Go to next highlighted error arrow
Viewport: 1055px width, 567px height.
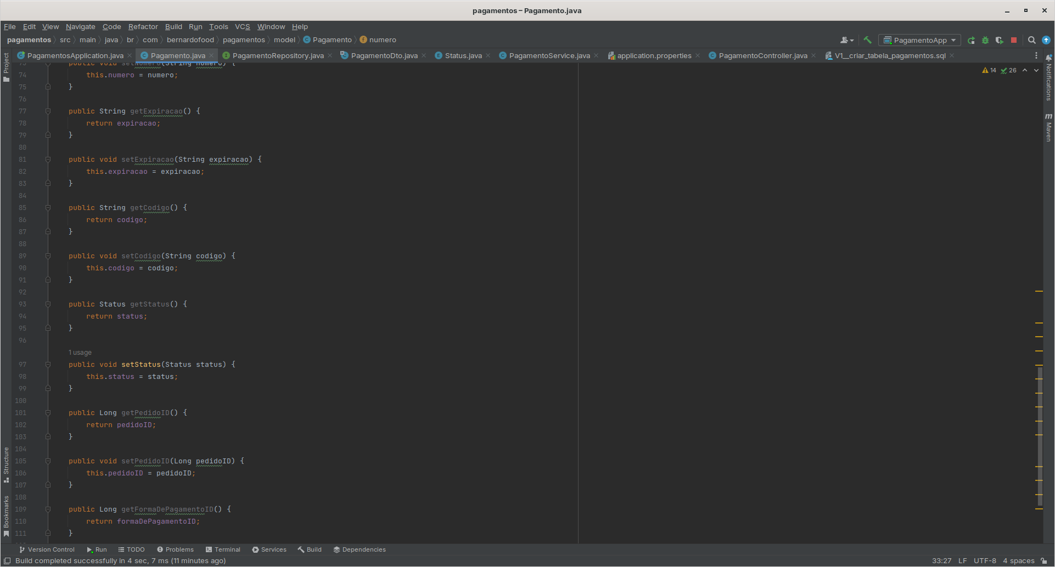1036,70
